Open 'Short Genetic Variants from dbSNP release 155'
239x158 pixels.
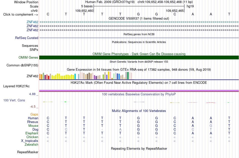point(139,62)
